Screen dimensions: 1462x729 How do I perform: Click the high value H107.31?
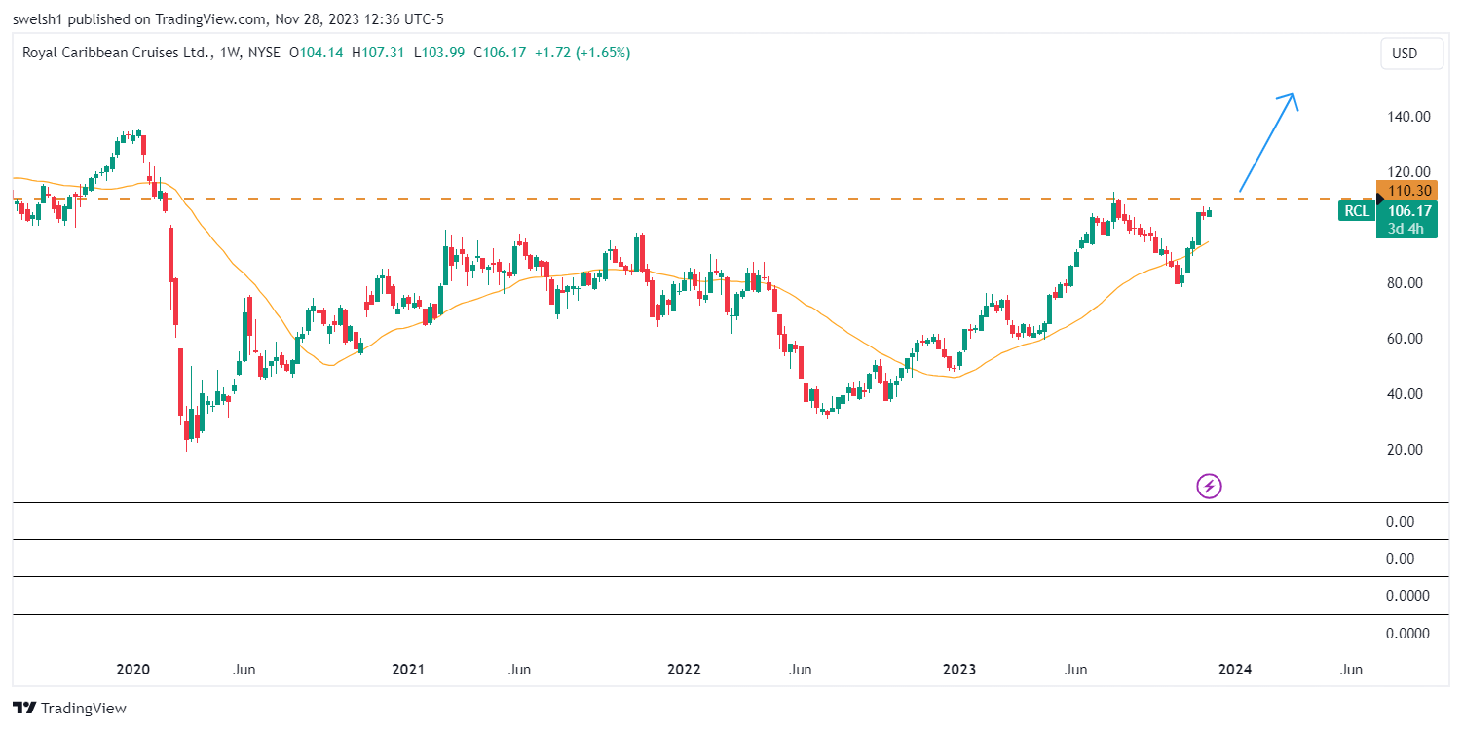pyautogui.click(x=378, y=53)
